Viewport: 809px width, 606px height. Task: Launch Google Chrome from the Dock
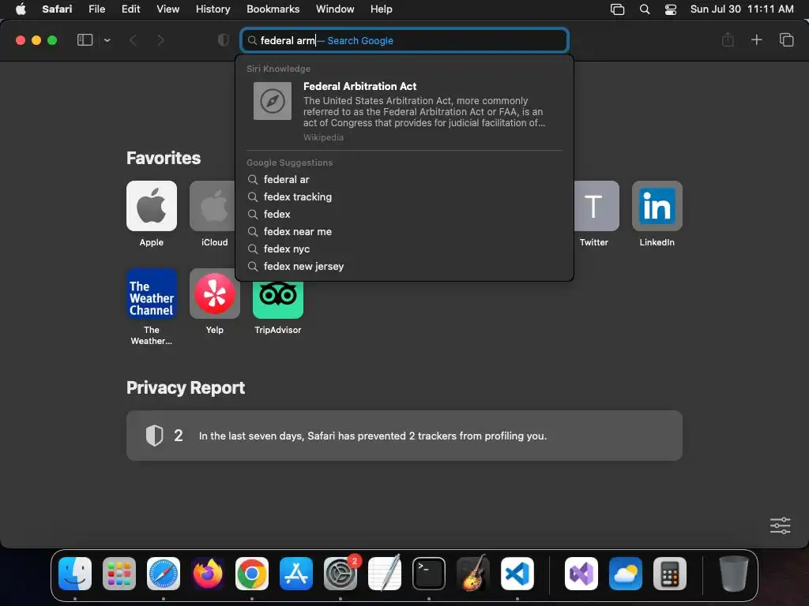tap(252, 574)
